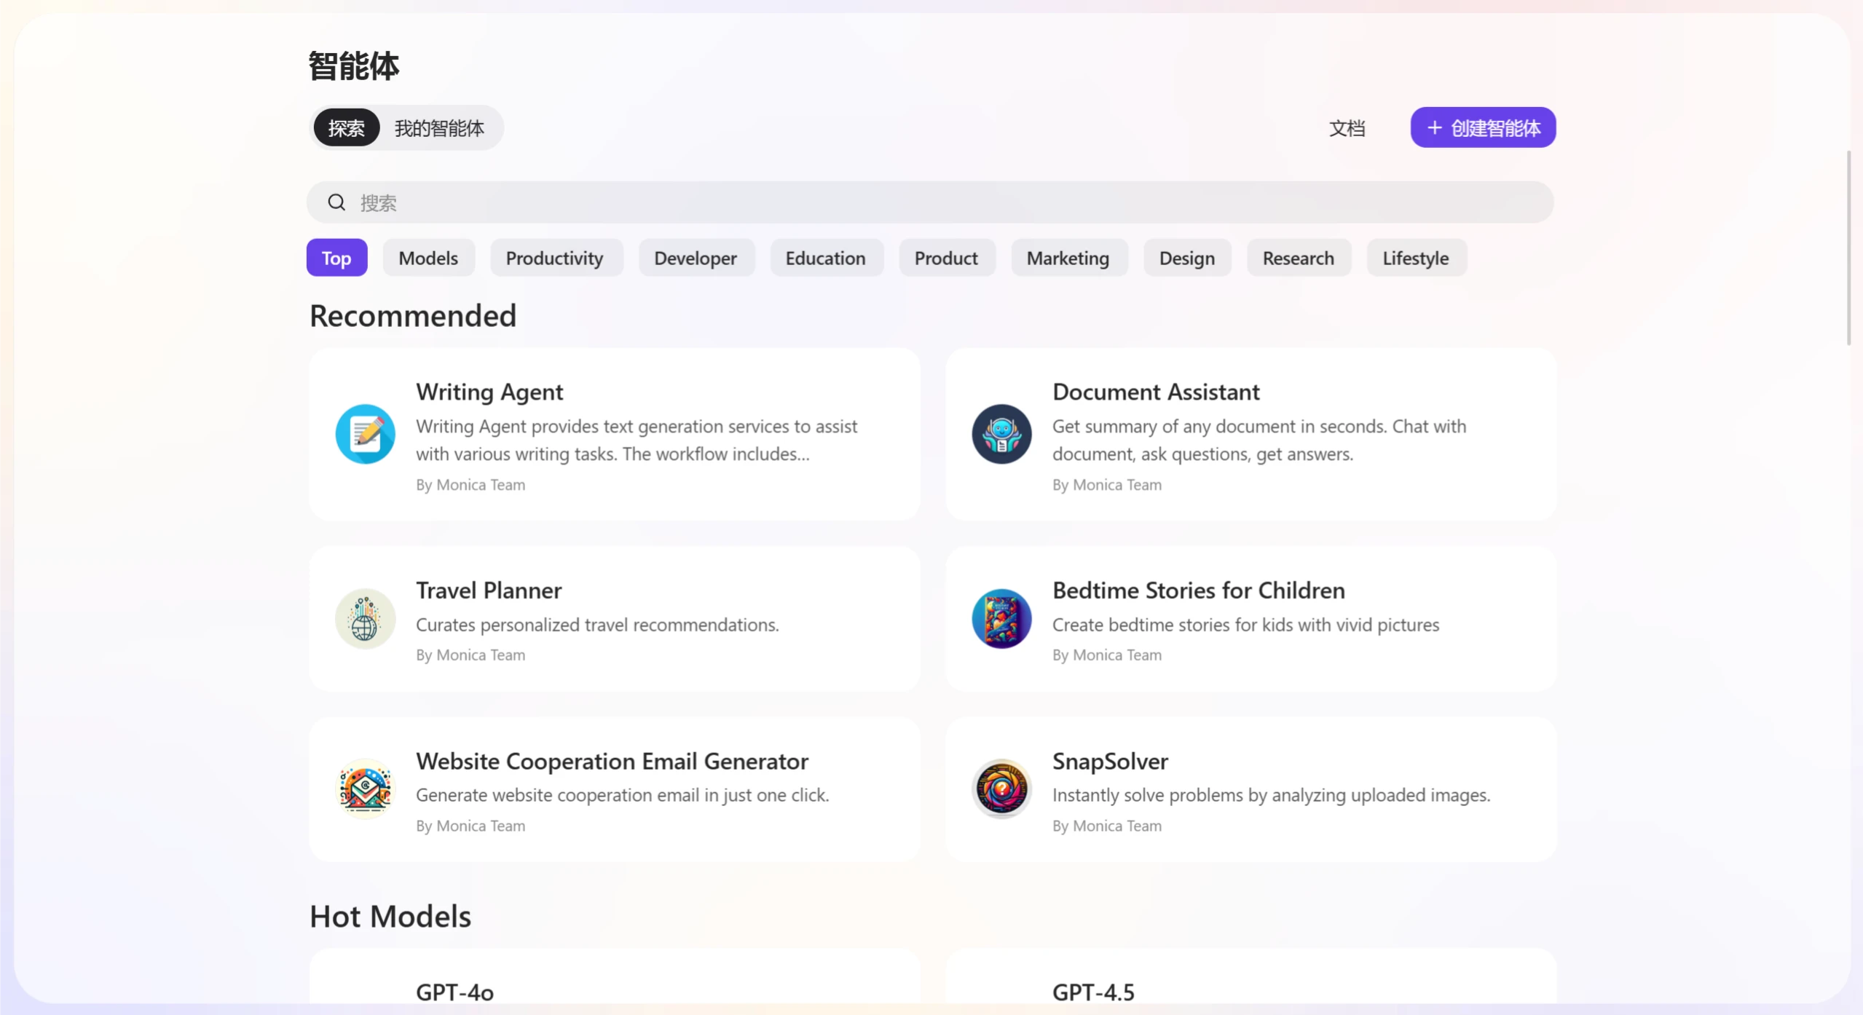This screenshot has height=1015, width=1863.
Task: Click the Website Cooperation Email Generator icon
Action: [365, 789]
